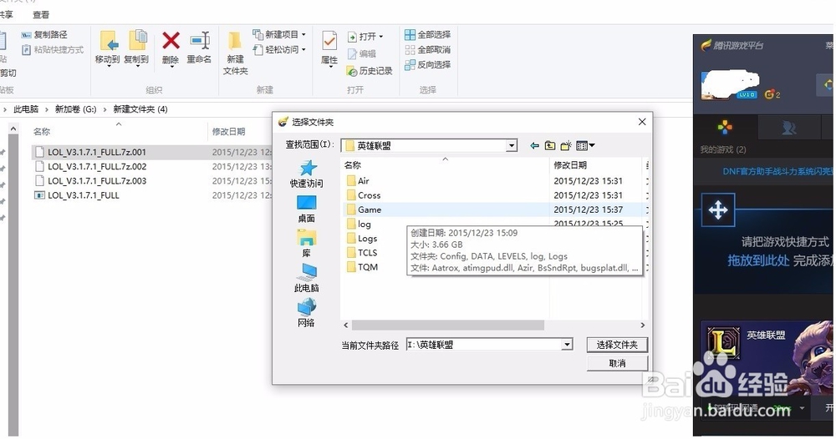Click Select none (全部取消)
Screen dimensions: 836x439
click(427, 49)
